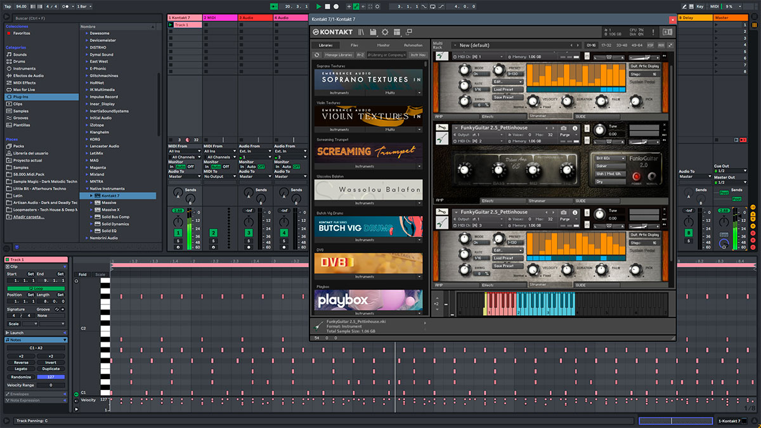
Task: Open the Screaming Trumpet library thumbnail
Action: [x=368, y=152]
